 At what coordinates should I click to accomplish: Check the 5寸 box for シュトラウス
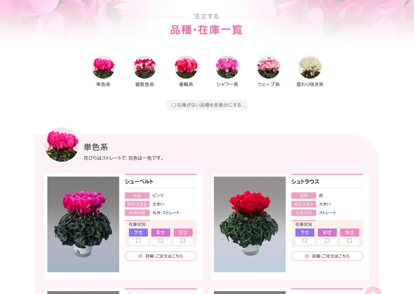(x=350, y=240)
